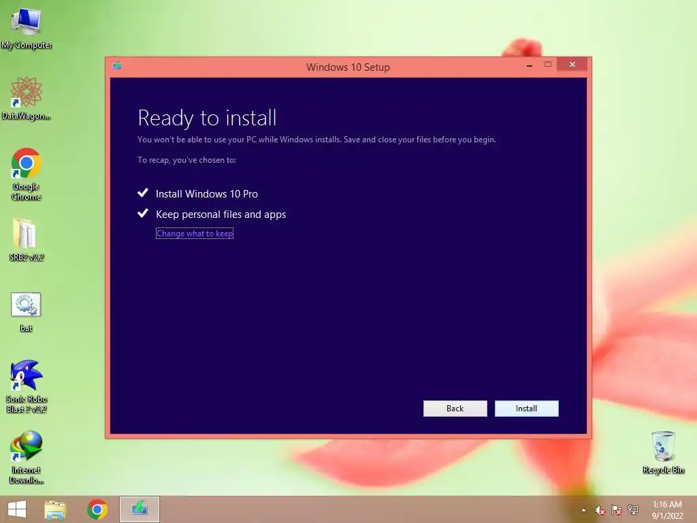
Task: Open the SRB2 v2.2 folder icon
Action: pos(27,240)
